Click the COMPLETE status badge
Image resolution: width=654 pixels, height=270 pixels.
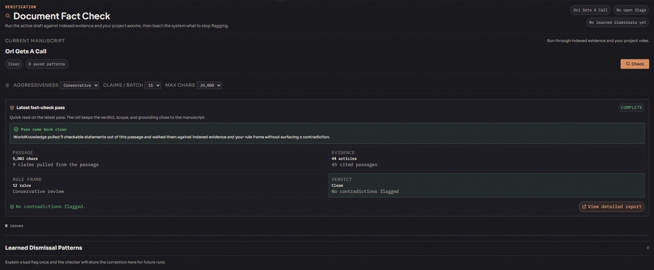631,108
